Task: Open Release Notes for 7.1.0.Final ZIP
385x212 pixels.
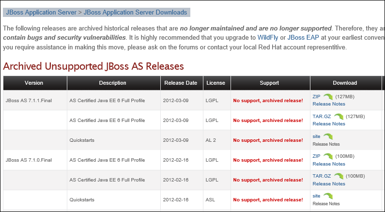Action: 329,164
